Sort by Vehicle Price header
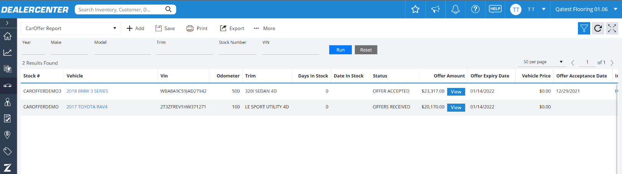This screenshot has width=622, height=174. 536,76
